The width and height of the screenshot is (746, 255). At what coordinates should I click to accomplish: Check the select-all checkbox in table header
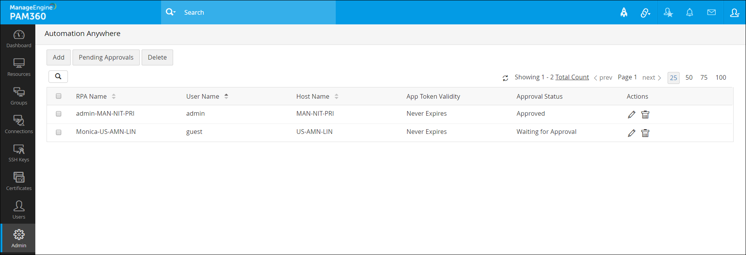click(x=59, y=96)
